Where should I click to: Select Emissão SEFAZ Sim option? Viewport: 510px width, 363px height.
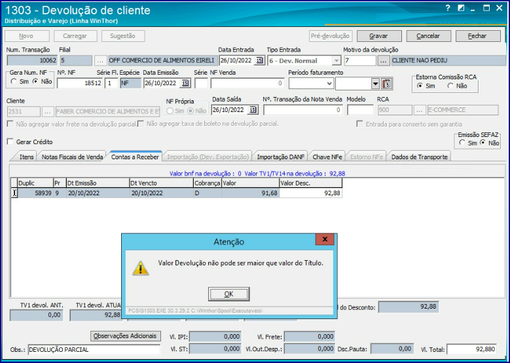tap(462, 143)
